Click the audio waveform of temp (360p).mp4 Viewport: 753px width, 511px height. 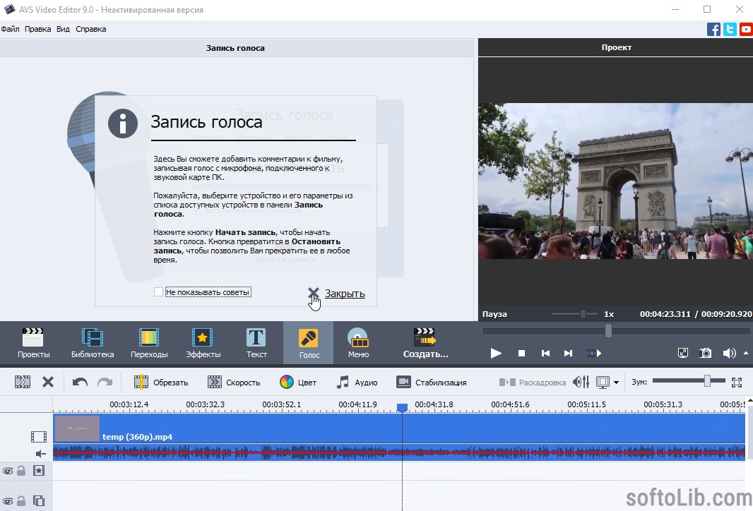(399, 452)
